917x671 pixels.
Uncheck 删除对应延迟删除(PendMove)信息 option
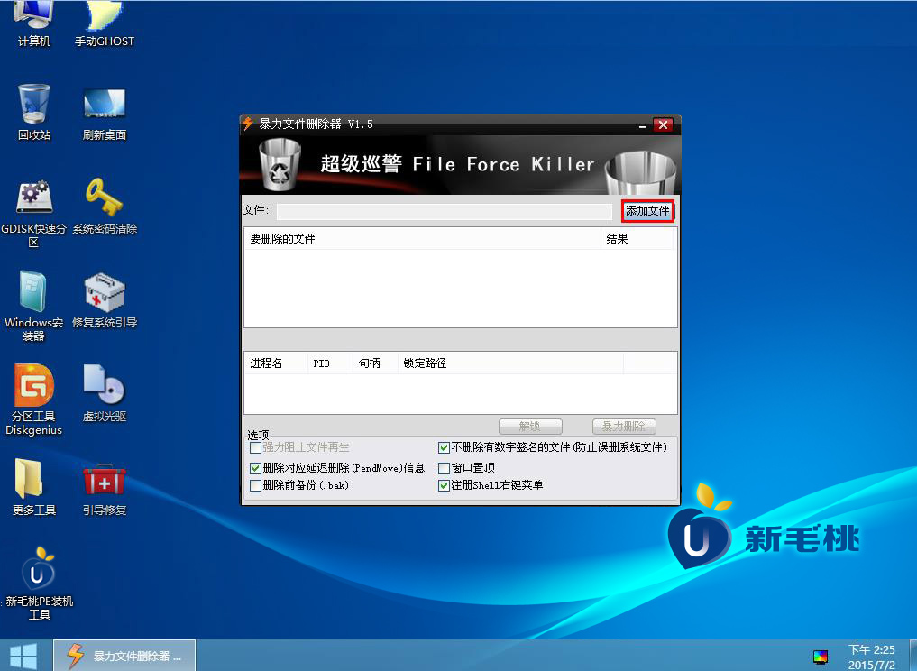[x=255, y=469]
